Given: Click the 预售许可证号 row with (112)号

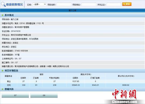Looking at the screenshot, I should [x=73, y=23].
